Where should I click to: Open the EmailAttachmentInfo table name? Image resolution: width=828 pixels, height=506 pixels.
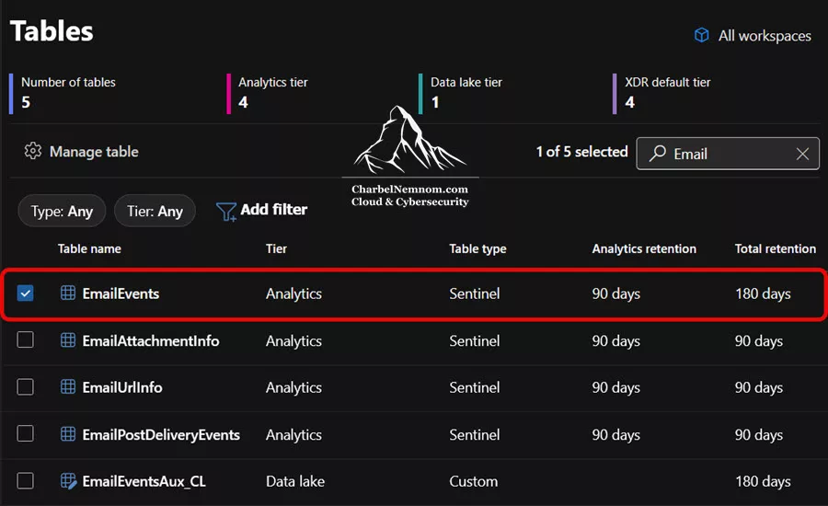(x=151, y=340)
